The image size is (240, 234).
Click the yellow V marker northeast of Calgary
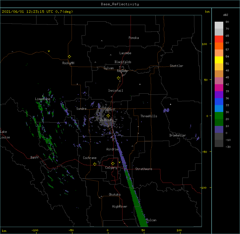[x=119, y=162]
